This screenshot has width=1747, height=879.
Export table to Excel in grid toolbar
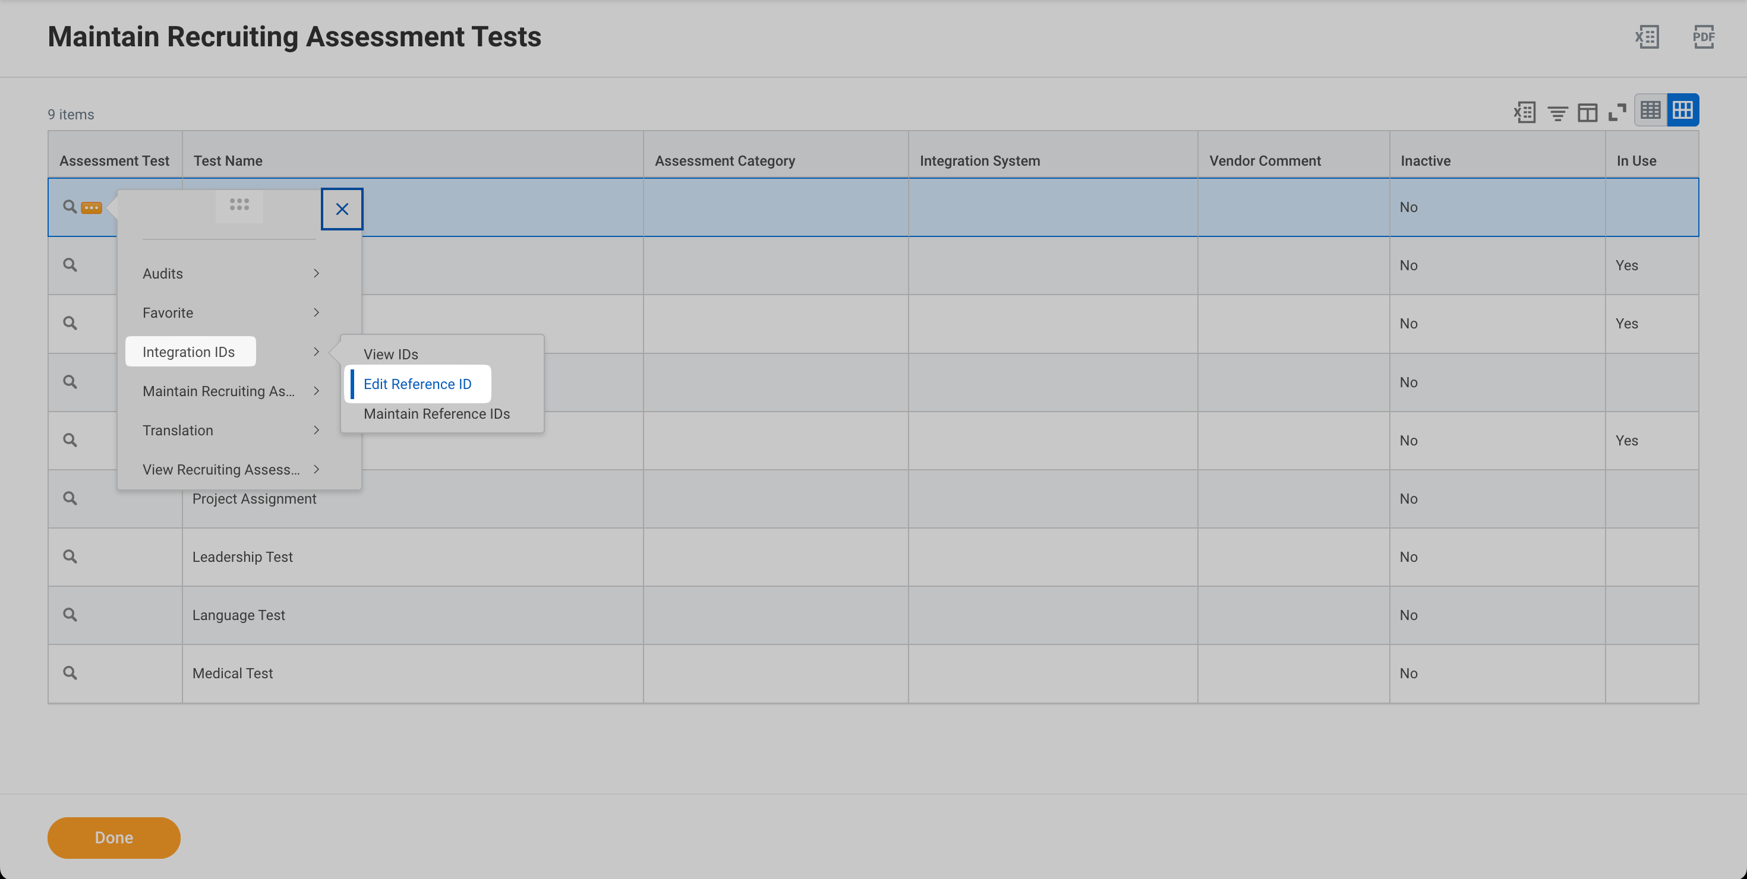(x=1525, y=112)
